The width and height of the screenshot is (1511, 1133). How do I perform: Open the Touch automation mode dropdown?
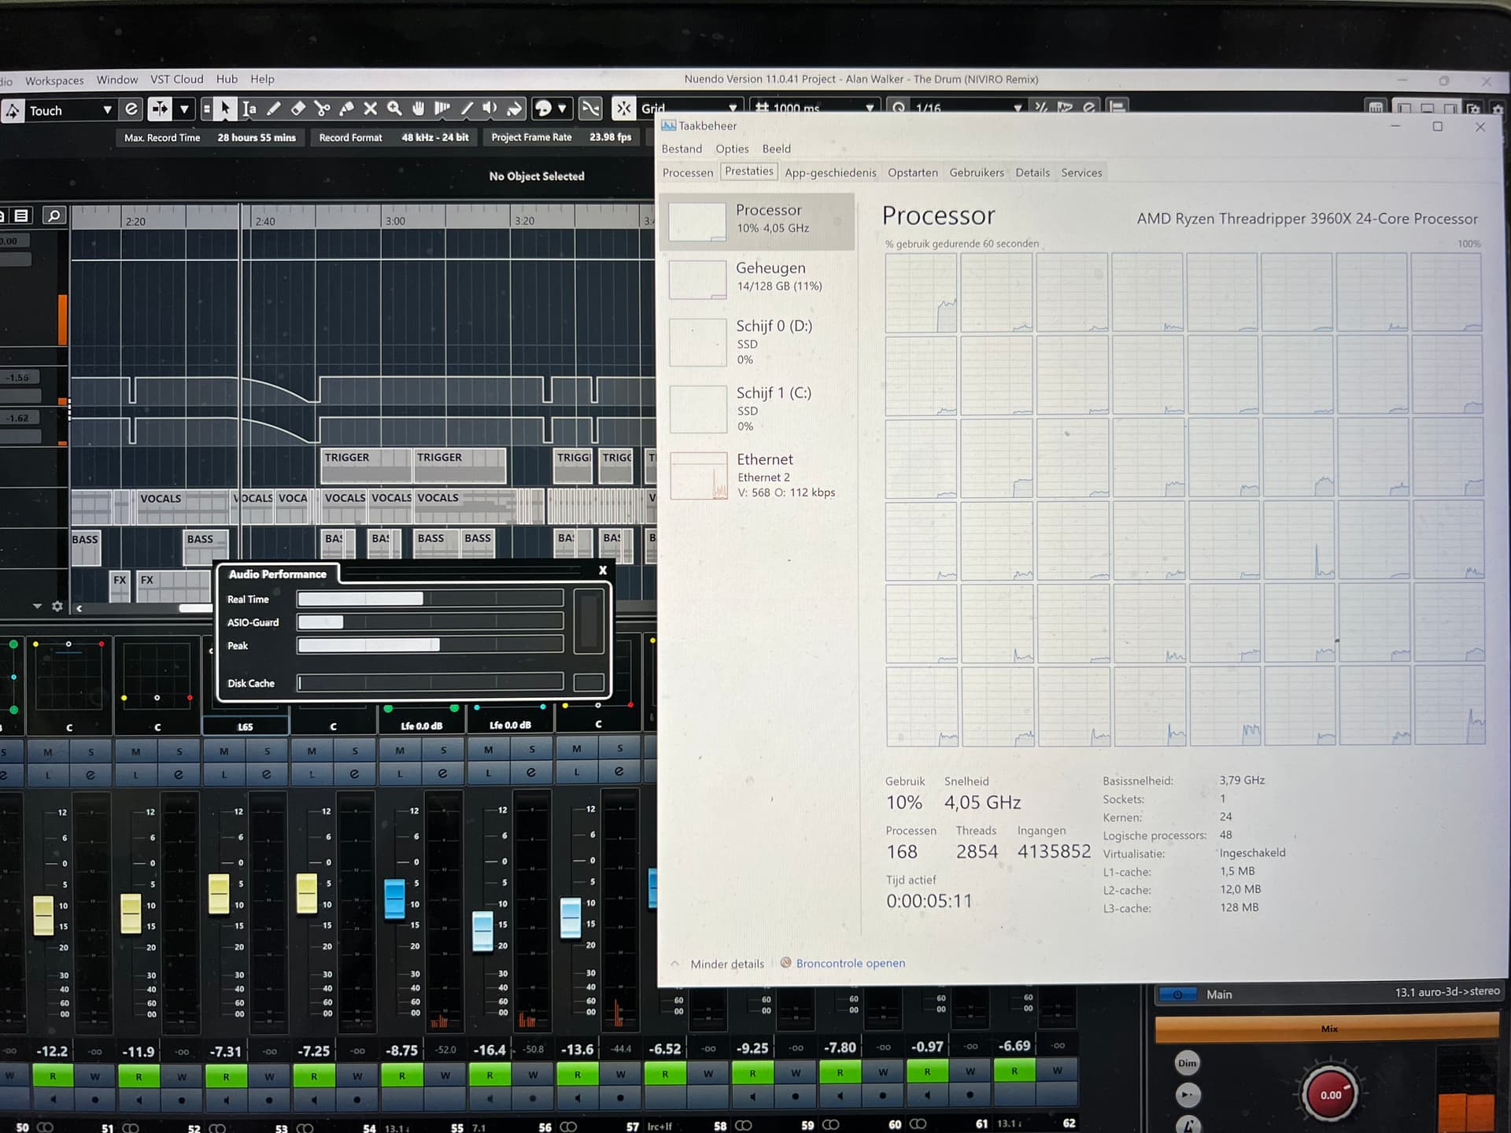click(x=107, y=110)
